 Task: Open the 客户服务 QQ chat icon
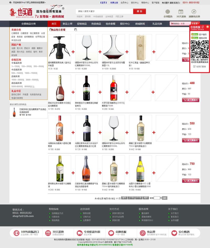pos(195,34)
